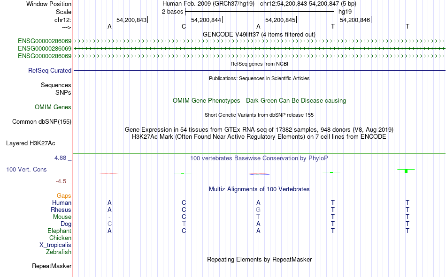
Task: Click the SNPs track label
Action: 63,93
